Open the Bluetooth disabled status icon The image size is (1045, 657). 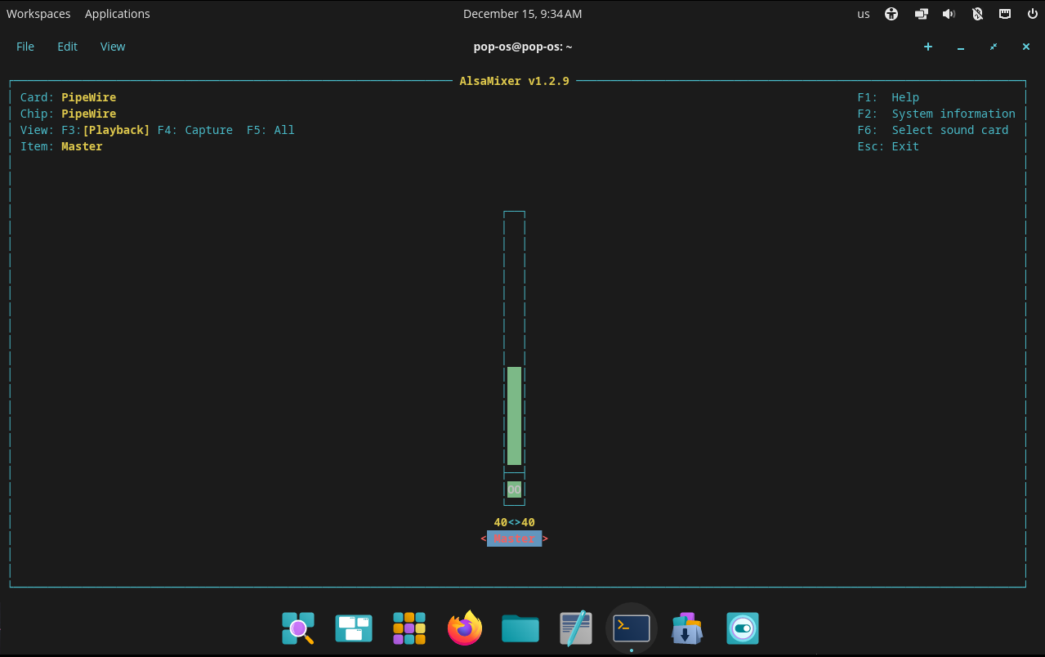pos(977,14)
